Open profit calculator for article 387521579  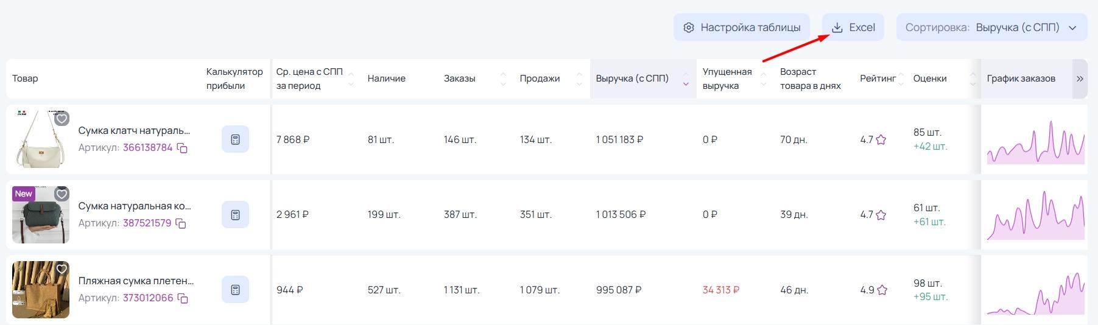[x=235, y=215]
